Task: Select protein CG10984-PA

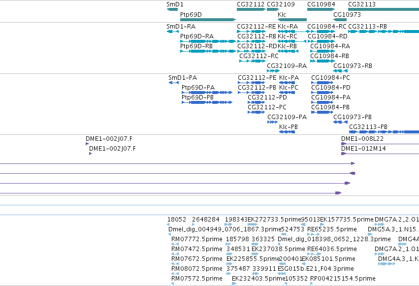Action: (x=331, y=97)
